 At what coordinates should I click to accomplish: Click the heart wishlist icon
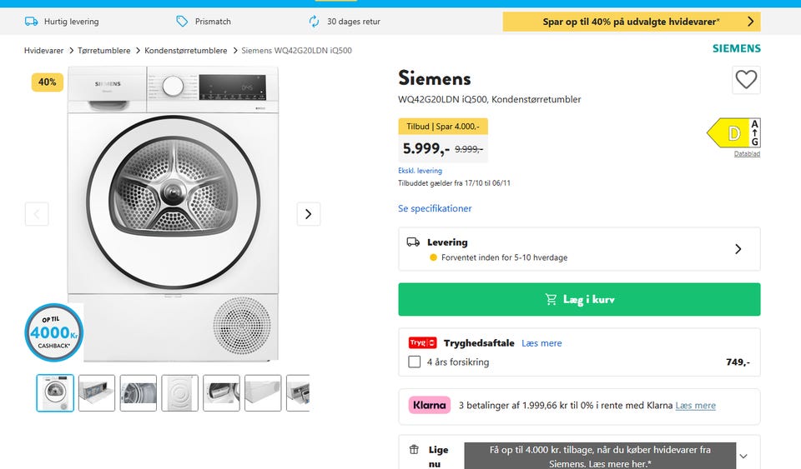[x=746, y=80]
